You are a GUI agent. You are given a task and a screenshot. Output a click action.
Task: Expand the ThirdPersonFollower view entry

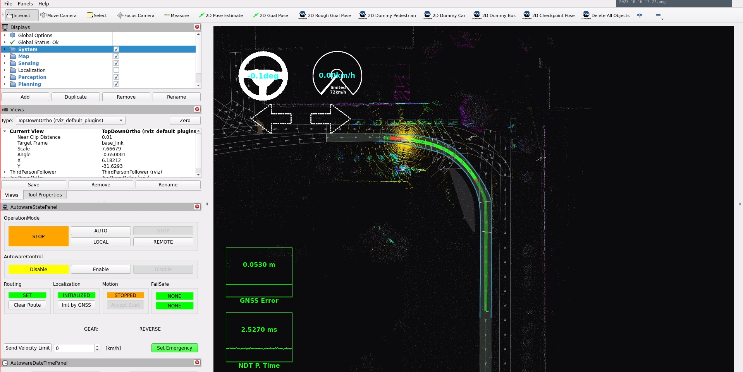5,172
